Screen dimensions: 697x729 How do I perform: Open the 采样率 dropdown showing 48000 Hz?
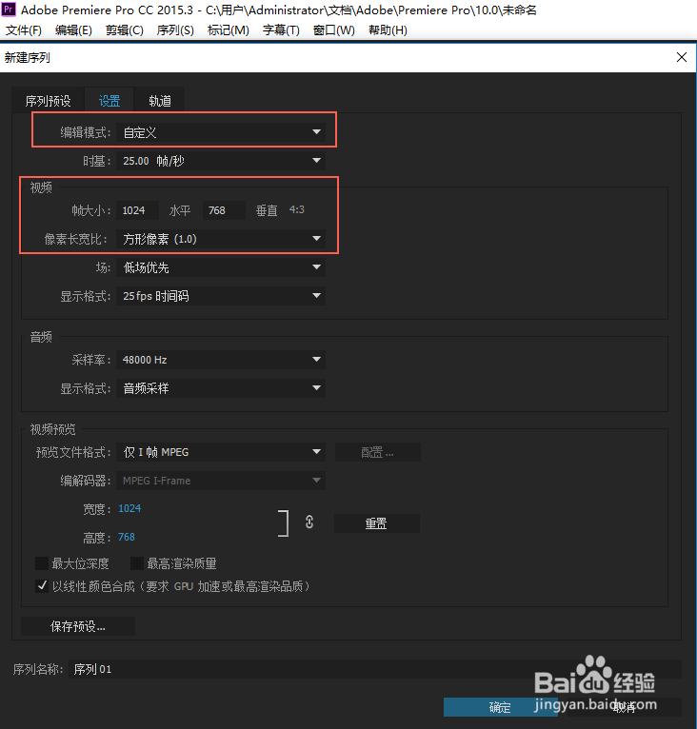221,360
